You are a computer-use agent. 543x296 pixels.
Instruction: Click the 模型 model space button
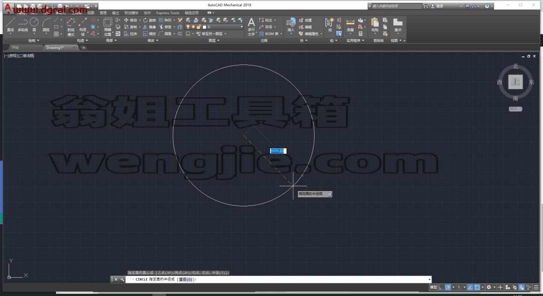[x=433, y=287]
